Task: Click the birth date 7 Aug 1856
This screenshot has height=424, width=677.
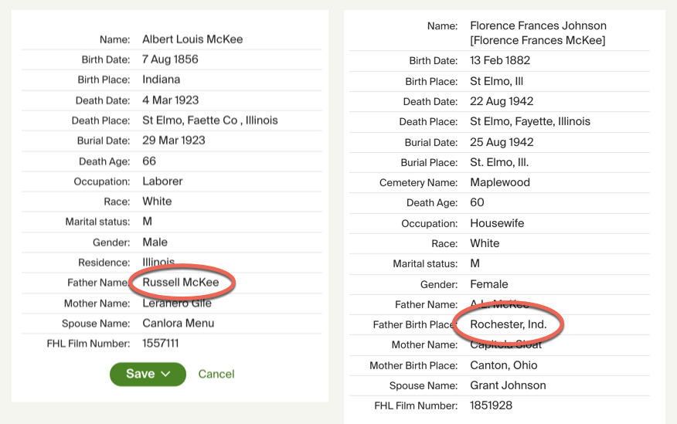Action: click(x=170, y=59)
